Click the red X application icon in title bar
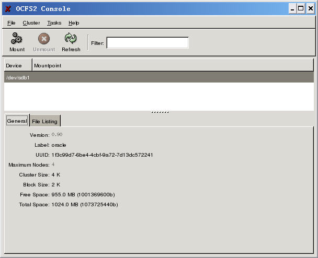The image size is (318, 258). point(8,9)
